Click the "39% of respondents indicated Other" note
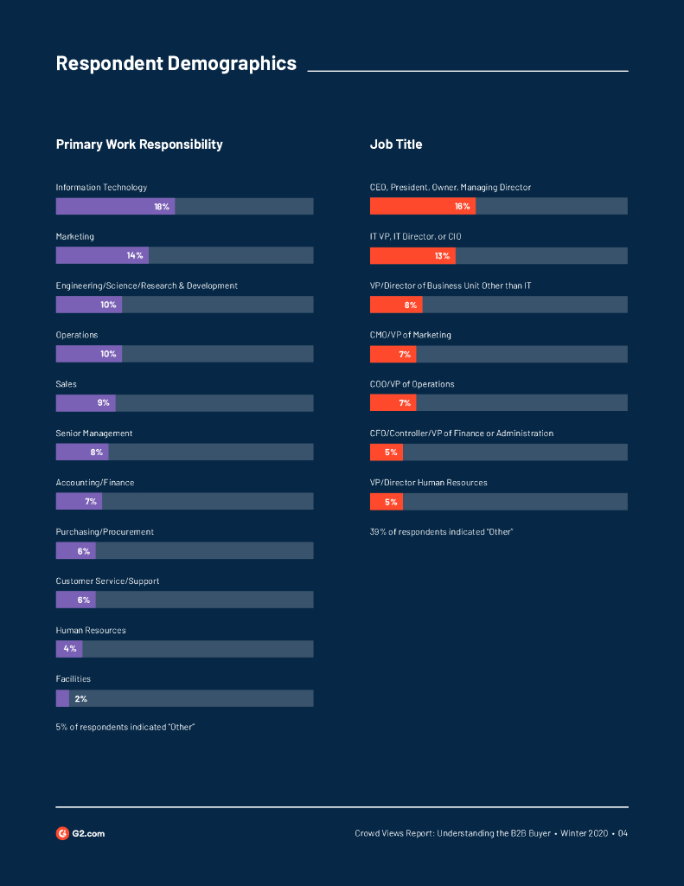The height and width of the screenshot is (886, 684). (441, 532)
